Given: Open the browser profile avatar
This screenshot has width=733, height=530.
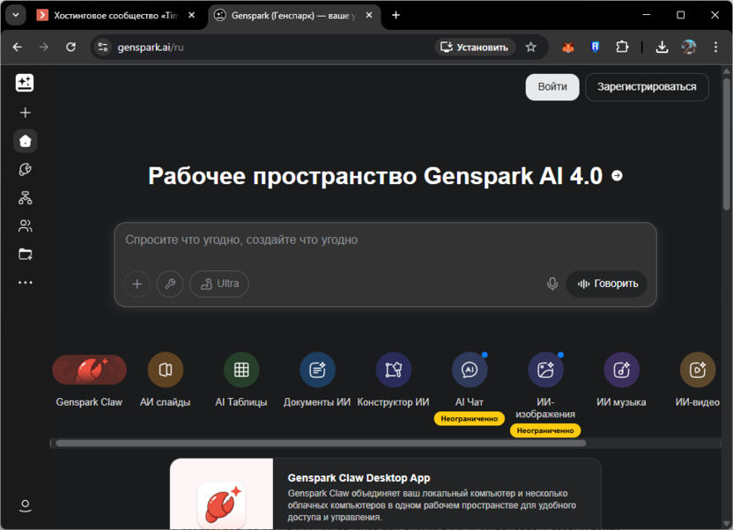Looking at the screenshot, I should 689,48.
